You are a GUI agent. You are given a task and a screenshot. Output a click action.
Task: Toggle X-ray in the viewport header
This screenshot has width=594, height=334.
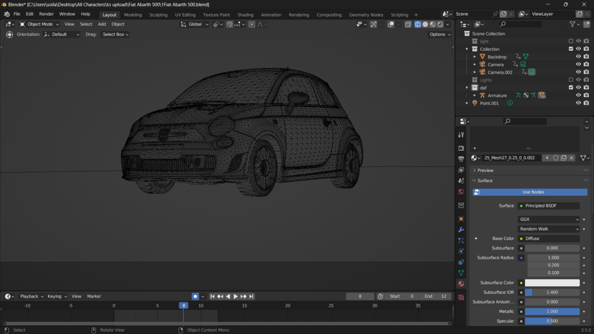click(x=408, y=24)
